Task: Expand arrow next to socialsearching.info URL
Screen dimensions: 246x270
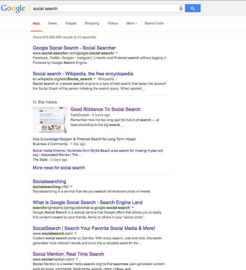Action: point(71,187)
